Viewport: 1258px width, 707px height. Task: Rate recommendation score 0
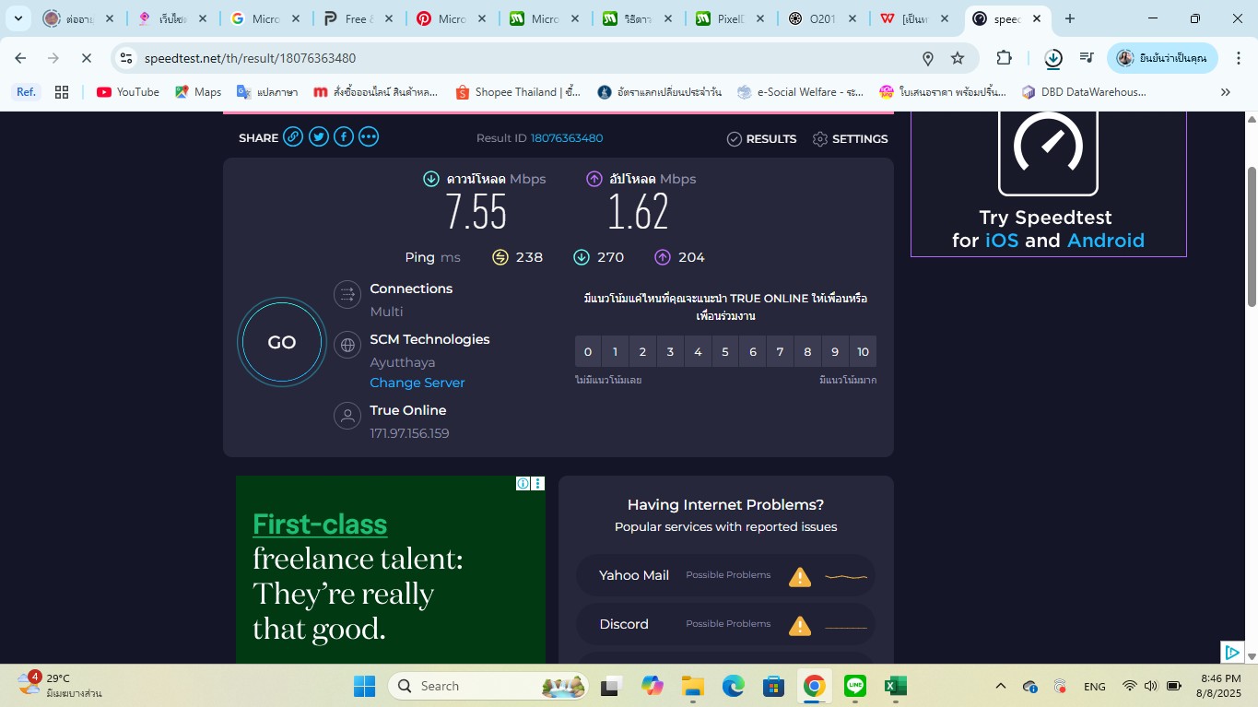pyautogui.click(x=588, y=351)
